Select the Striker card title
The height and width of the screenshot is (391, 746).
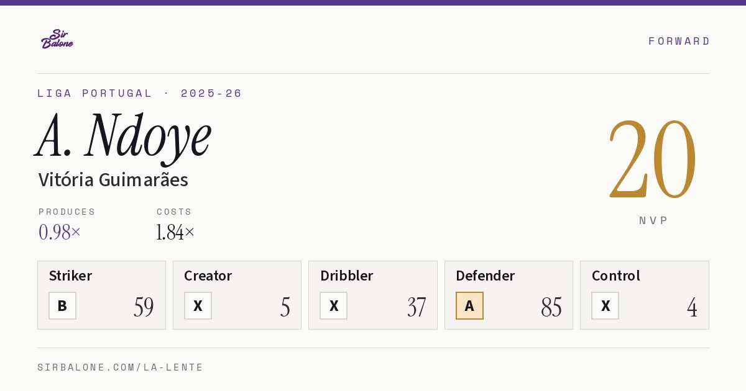pyautogui.click(x=70, y=276)
